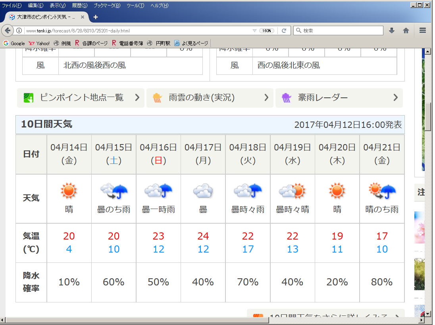Click the 曇時々雨 forecast text

[248, 209]
